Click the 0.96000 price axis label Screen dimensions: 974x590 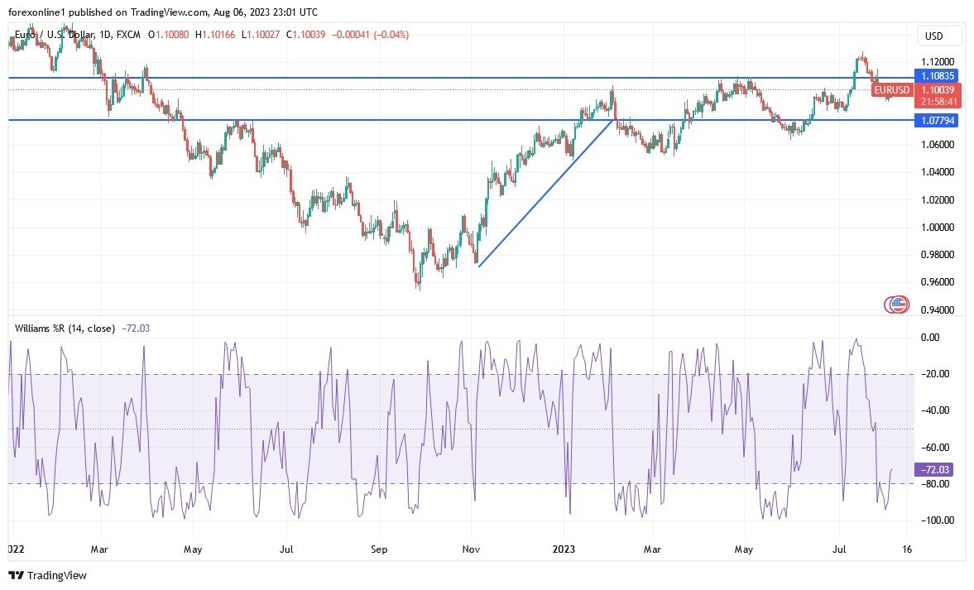937,281
